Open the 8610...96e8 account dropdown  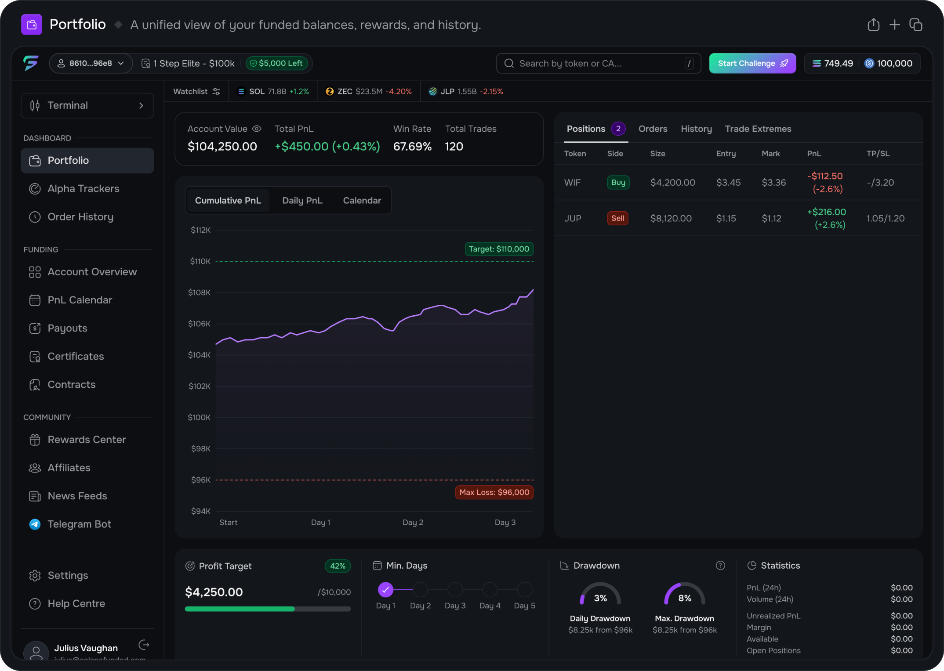tap(91, 63)
